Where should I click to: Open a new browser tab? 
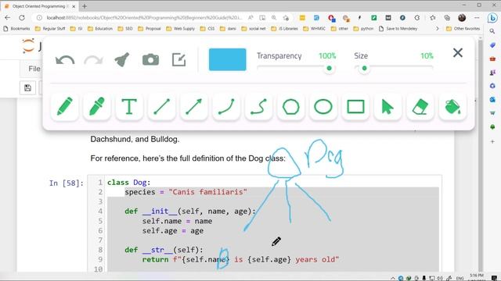[x=85, y=6]
